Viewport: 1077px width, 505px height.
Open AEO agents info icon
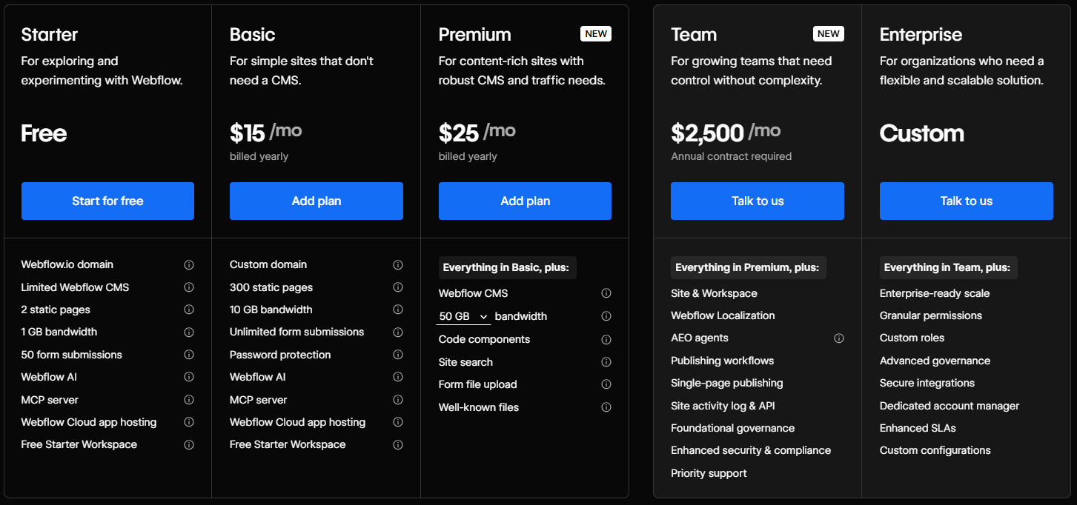pyautogui.click(x=839, y=338)
